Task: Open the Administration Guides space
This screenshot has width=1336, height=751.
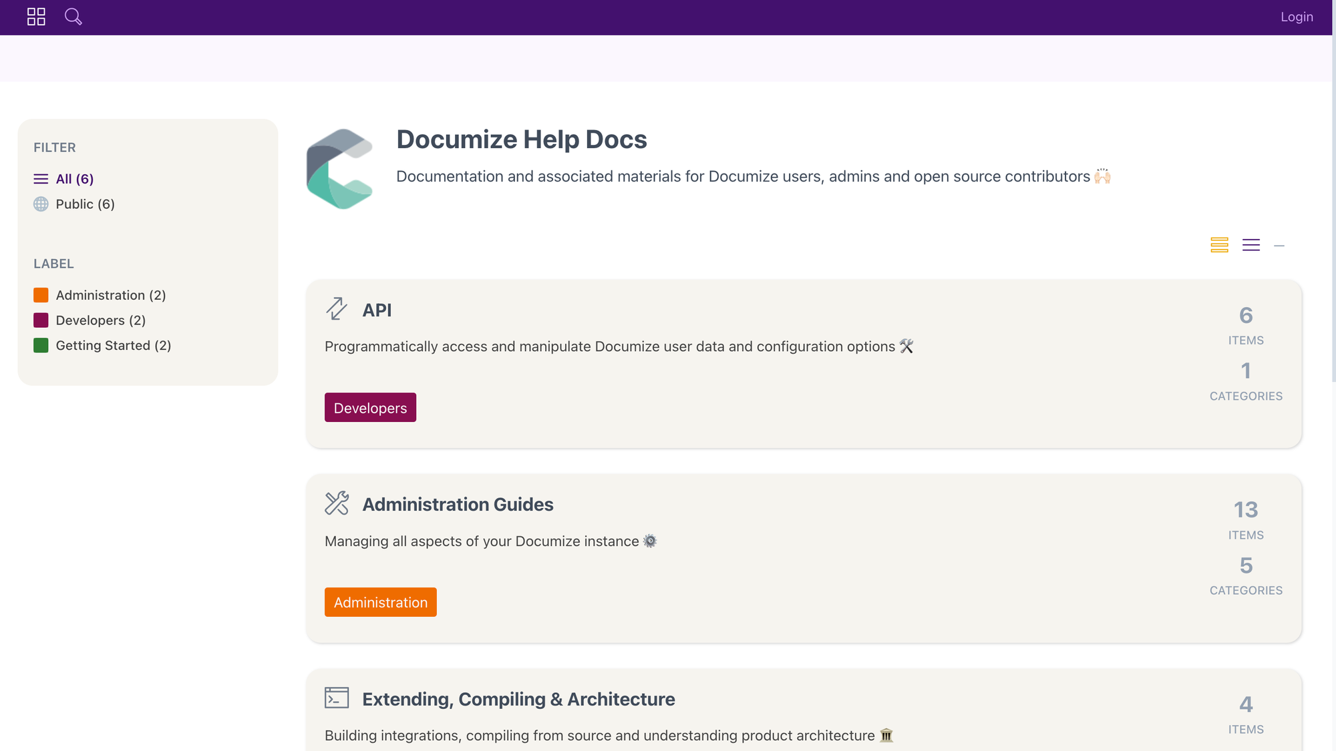Action: [458, 505]
